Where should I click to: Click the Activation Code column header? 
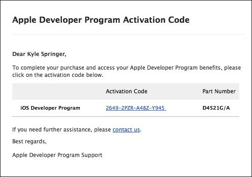[127, 91]
